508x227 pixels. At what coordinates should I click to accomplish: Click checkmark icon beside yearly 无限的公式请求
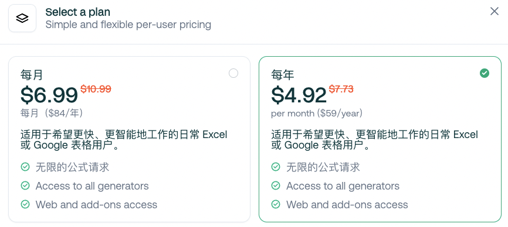pos(276,167)
